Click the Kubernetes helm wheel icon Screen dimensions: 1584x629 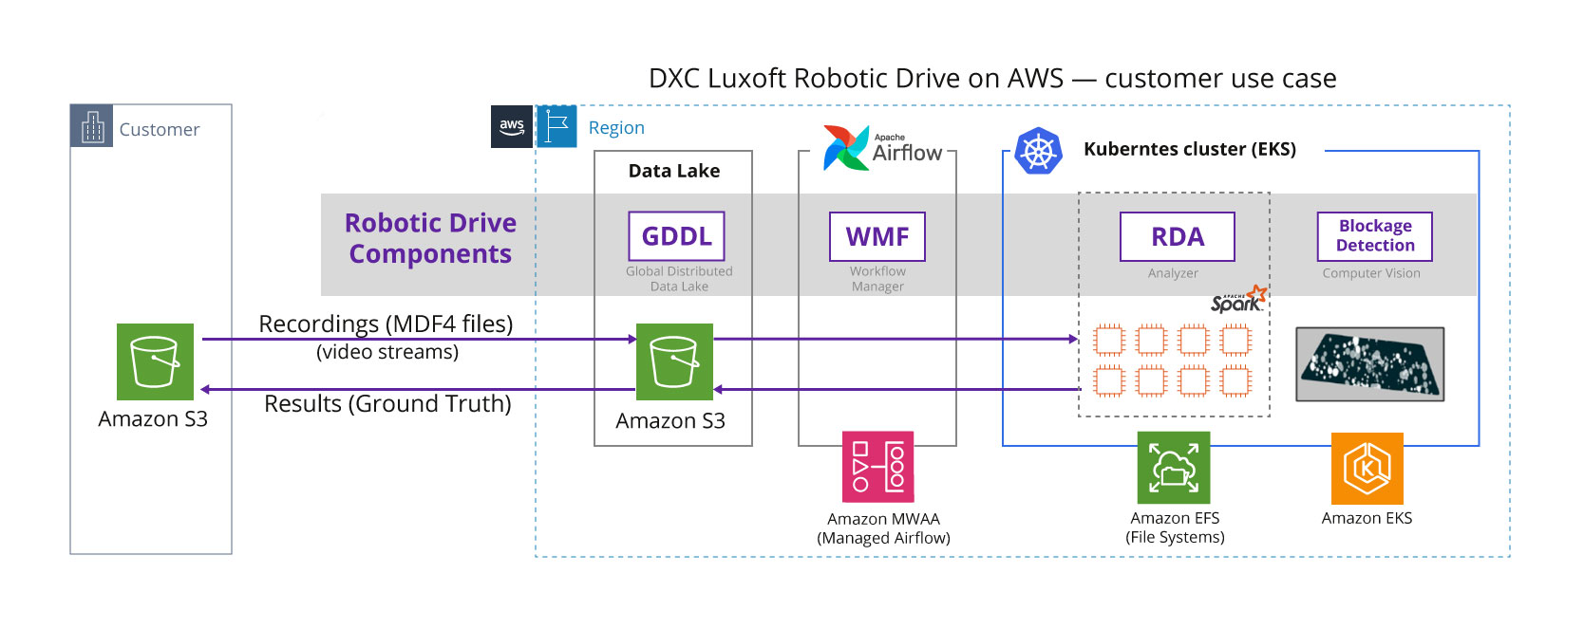tap(1038, 151)
